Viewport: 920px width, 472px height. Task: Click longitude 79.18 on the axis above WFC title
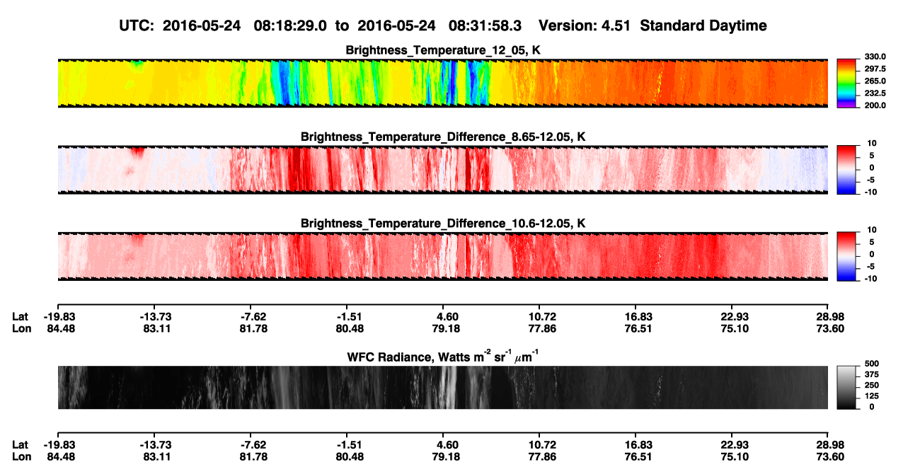coord(443,328)
